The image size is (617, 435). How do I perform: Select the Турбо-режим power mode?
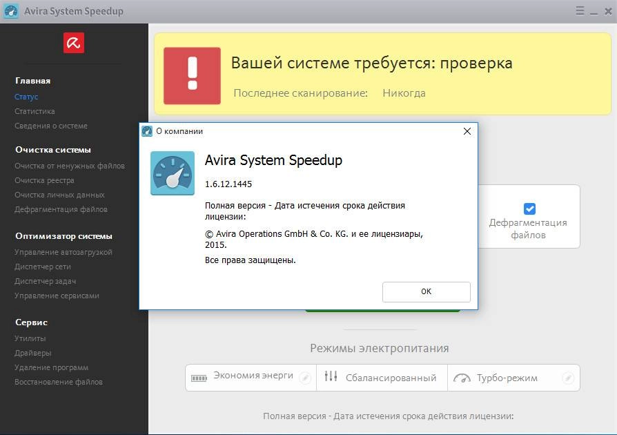pyautogui.click(x=513, y=378)
